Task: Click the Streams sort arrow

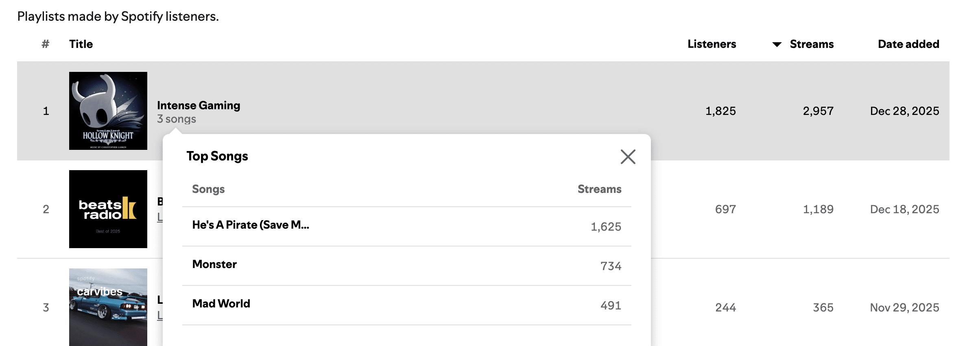Action: pos(777,45)
